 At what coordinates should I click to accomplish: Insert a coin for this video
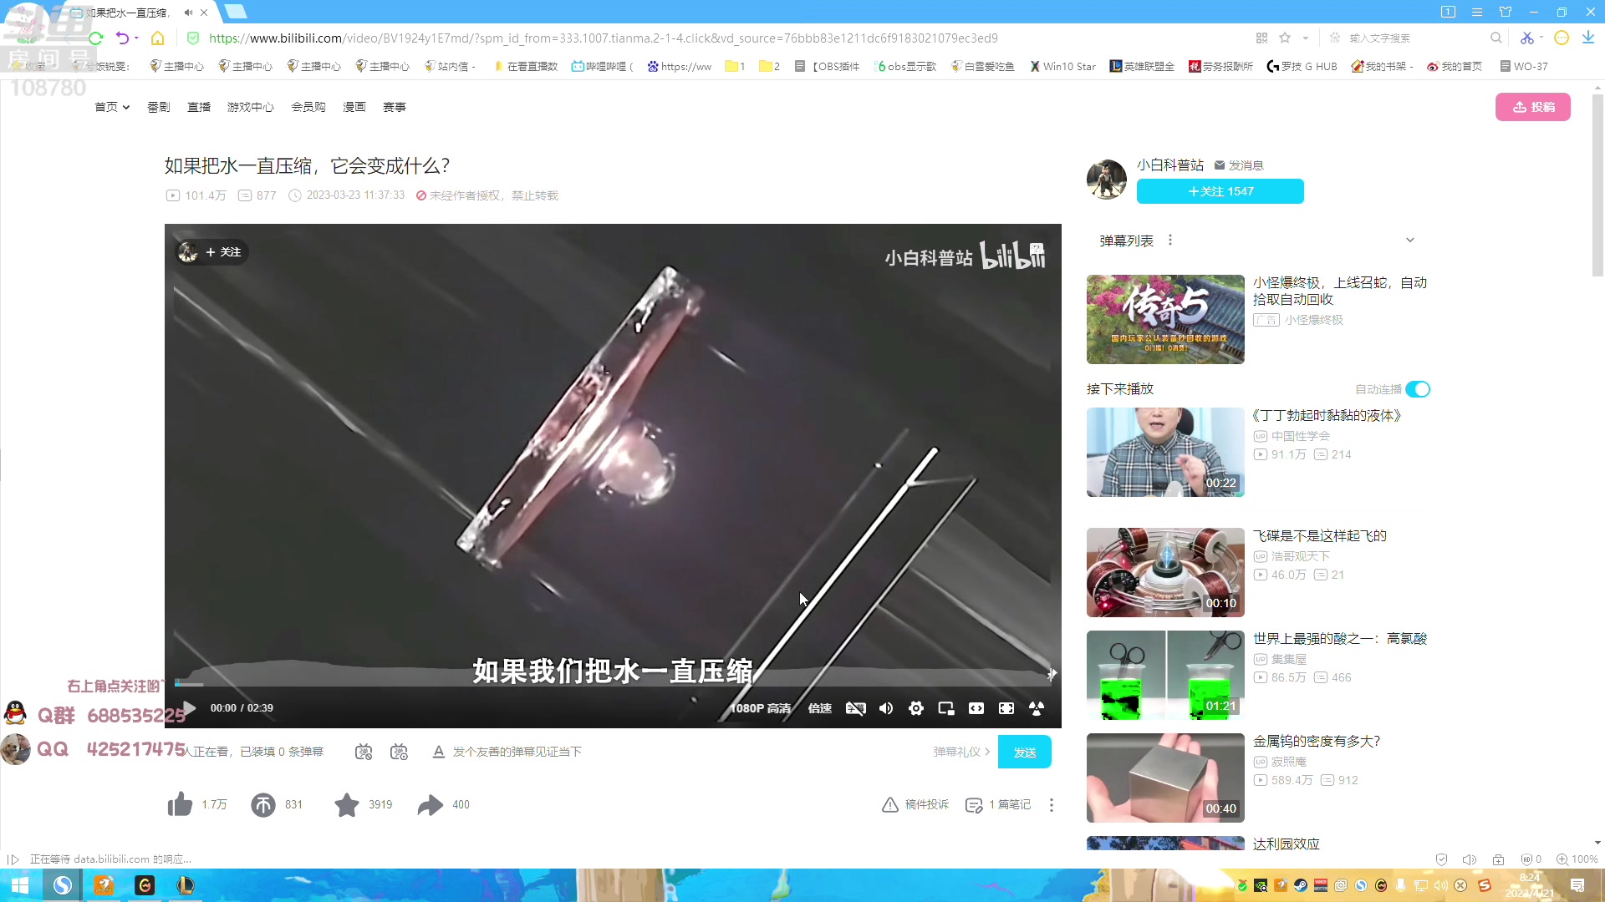[x=264, y=804]
